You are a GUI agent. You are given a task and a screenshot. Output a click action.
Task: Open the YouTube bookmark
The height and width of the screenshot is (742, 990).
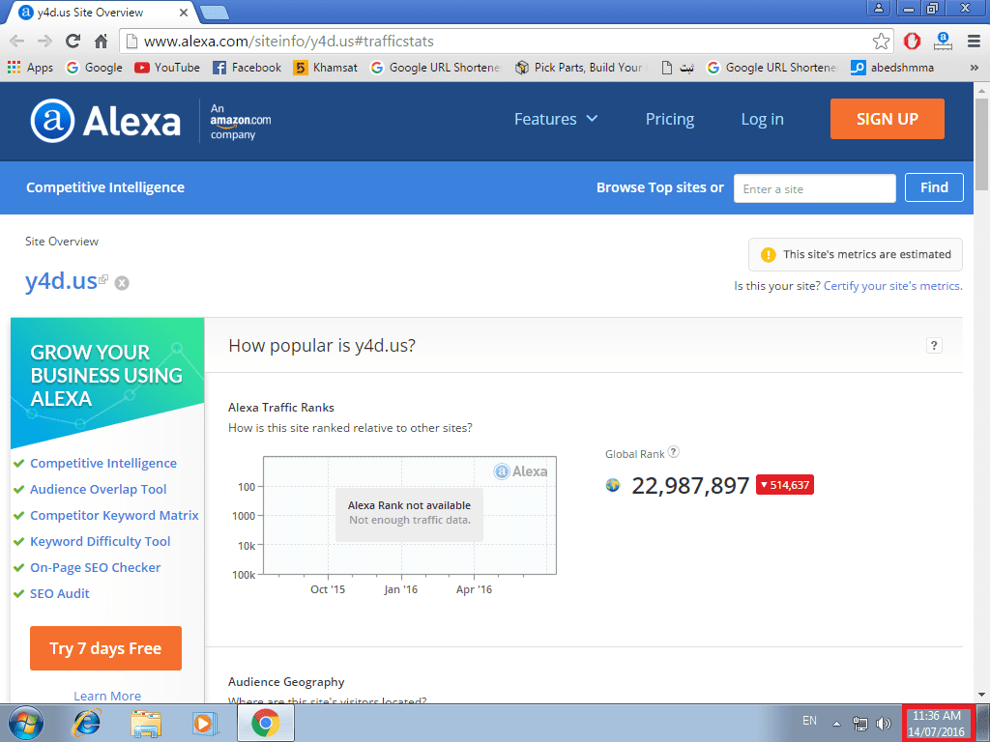[167, 68]
